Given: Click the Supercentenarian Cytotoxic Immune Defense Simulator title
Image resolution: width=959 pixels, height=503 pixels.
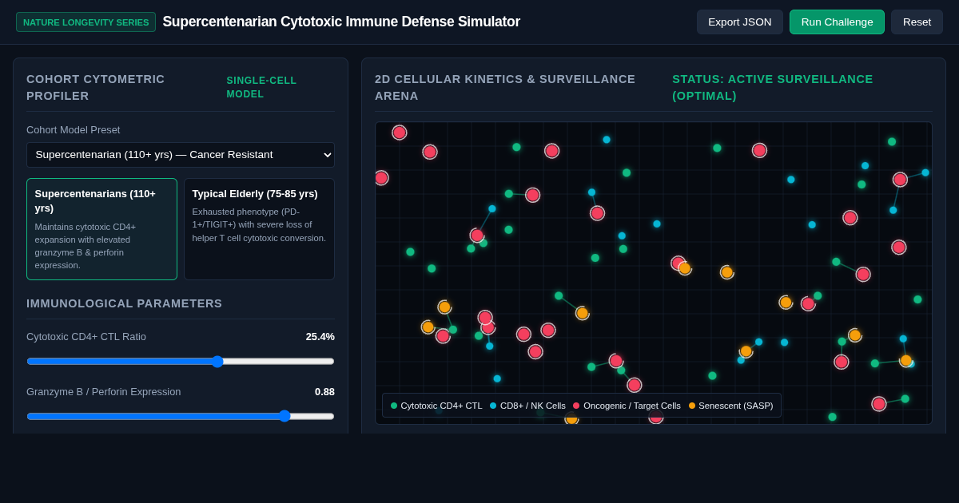Looking at the screenshot, I should [341, 22].
